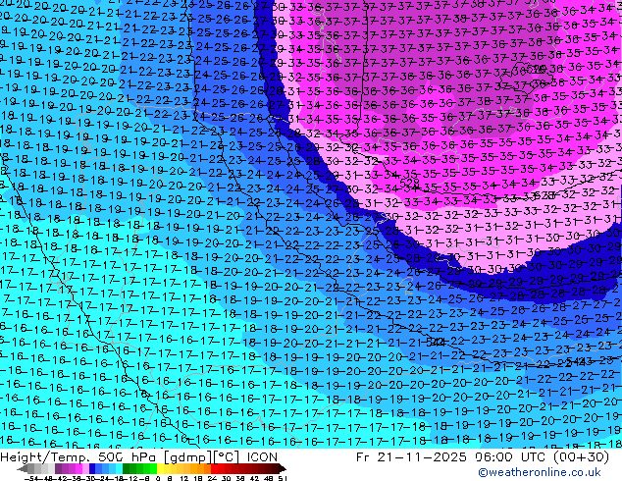
Task: Click the '-54' legend scale value
Action: (x=31, y=479)
